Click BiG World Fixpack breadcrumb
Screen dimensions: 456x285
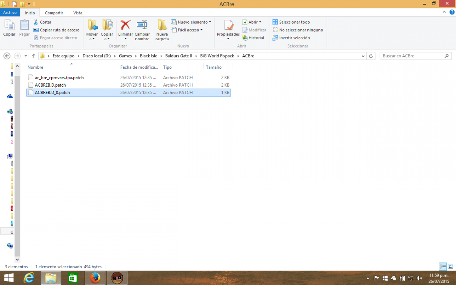point(217,56)
